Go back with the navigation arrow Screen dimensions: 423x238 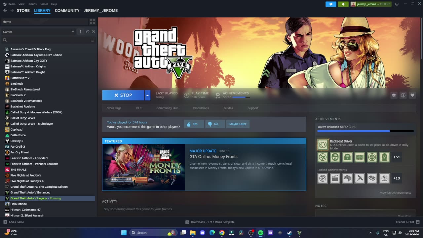point(5,11)
